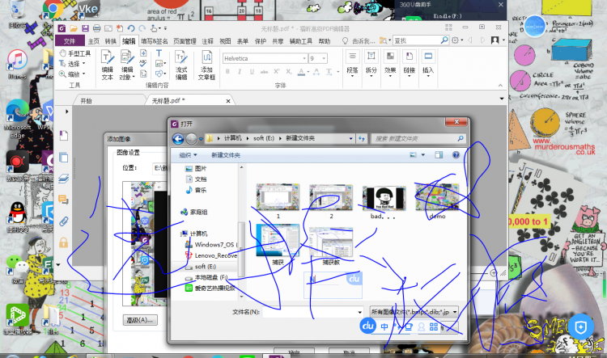Screen dimensions: 607x358
Task: Collapse the ribbon with the chevron
Action: pos(500,85)
